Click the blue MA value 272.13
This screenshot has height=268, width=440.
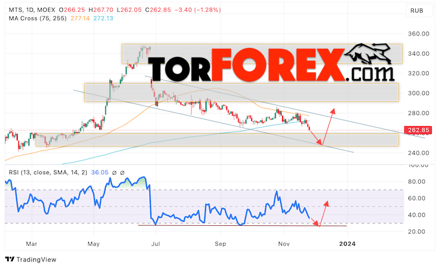coord(103,18)
